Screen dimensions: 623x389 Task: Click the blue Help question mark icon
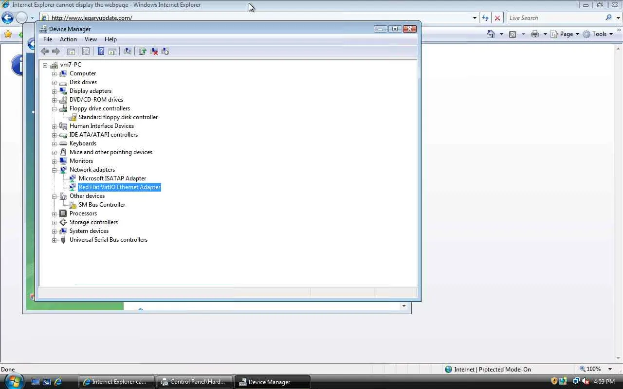tap(101, 51)
